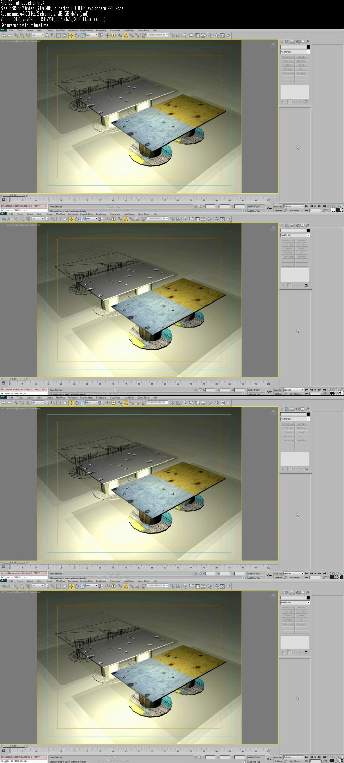
Task: Select the Scale tool in the 00:00:15 frame
Action: pos(82,35)
